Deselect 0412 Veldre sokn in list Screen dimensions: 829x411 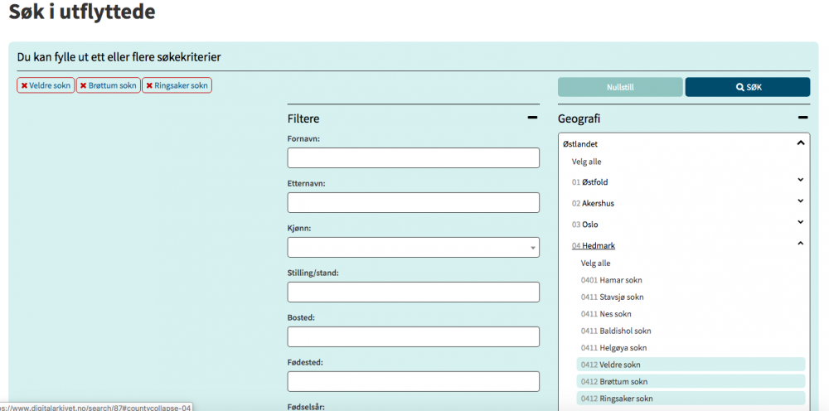point(691,365)
